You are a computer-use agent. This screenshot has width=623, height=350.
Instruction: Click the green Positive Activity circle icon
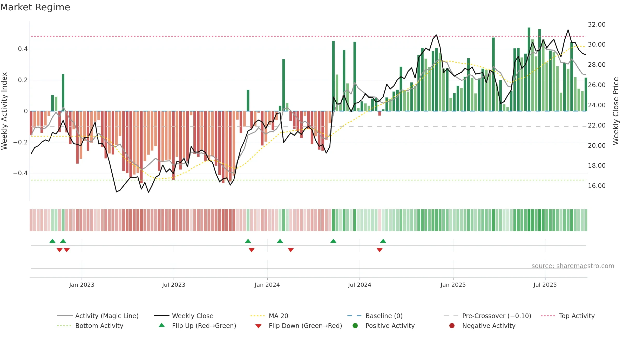click(x=355, y=326)
